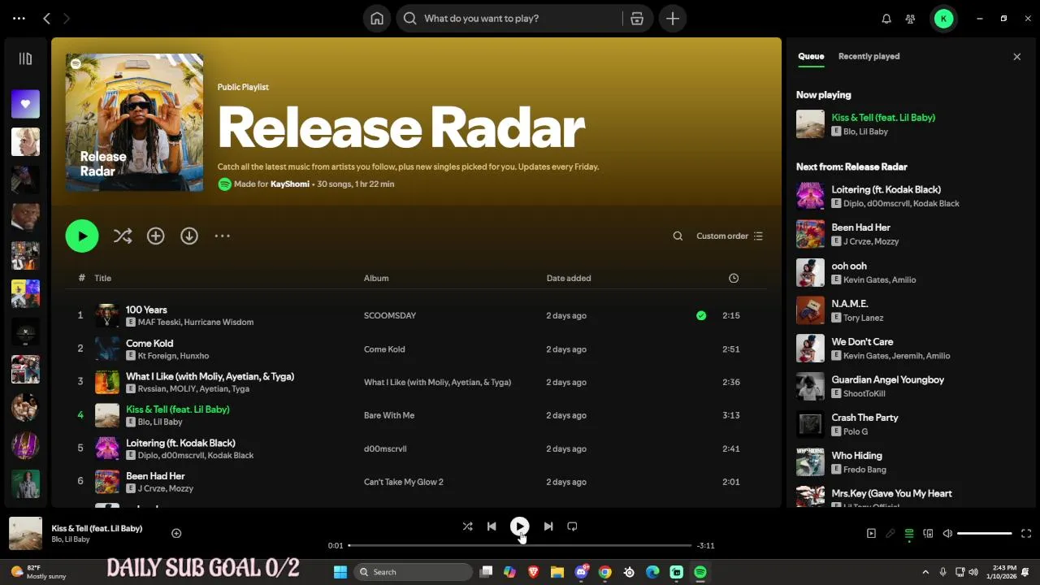Image resolution: width=1040 pixels, height=585 pixels.
Task: Click the Browse icon in search bar
Action: pyautogui.click(x=637, y=18)
